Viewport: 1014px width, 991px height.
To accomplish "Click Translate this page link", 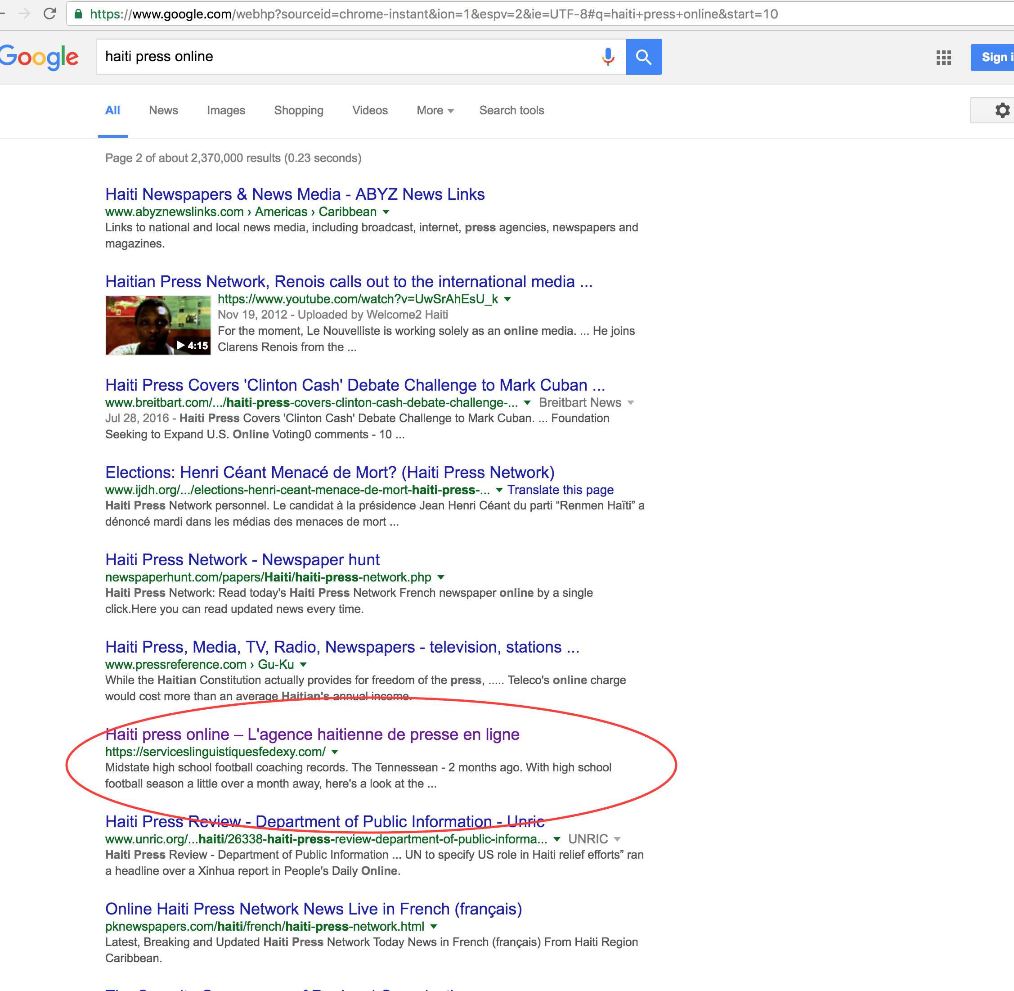I will point(561,490).
